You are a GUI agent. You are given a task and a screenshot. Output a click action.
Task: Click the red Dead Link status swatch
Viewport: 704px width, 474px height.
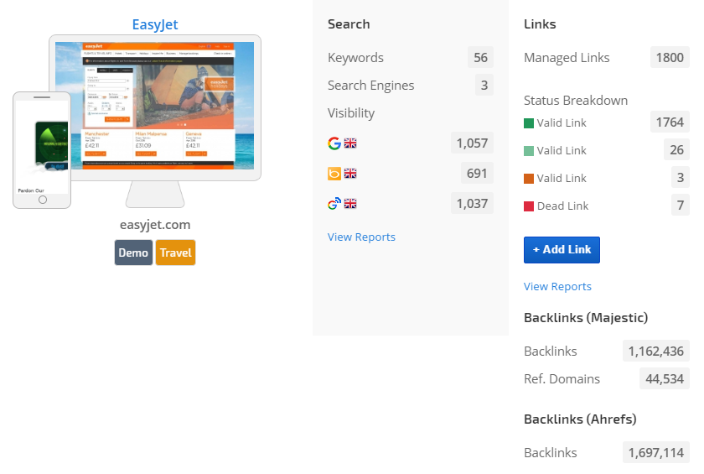tap(529, 206)
